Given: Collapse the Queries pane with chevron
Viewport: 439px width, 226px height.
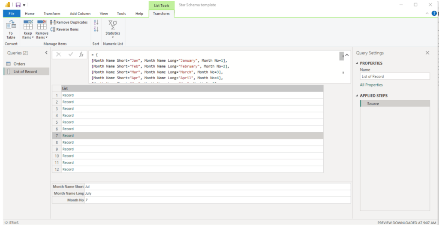Looking at the screenshot, I should pos(46,53).
